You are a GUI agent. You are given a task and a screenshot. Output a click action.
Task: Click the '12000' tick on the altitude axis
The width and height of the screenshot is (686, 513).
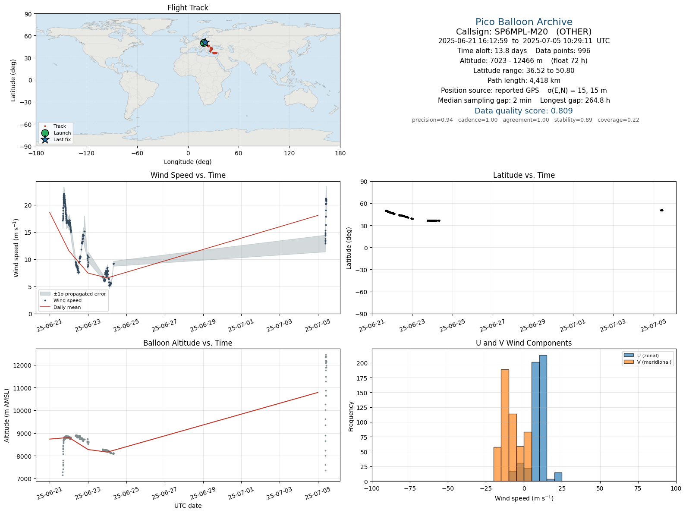click(23, 365)
